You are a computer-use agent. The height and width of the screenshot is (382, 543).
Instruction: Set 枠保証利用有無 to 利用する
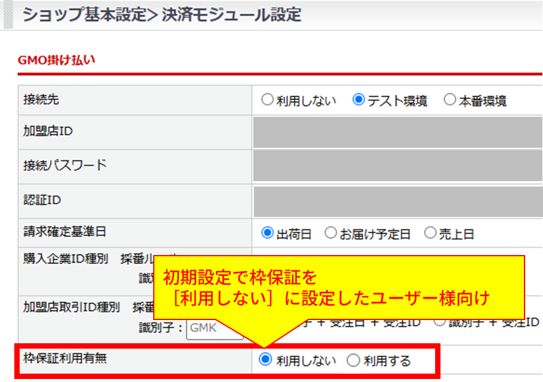pyautogui.click(x=353, y=360)
